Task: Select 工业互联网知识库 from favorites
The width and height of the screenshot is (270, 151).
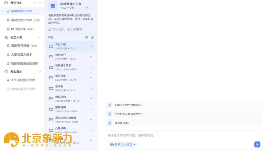Action: coord(23,80)
